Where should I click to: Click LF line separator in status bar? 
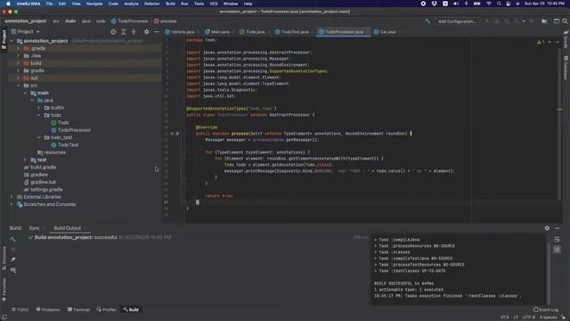516,317
